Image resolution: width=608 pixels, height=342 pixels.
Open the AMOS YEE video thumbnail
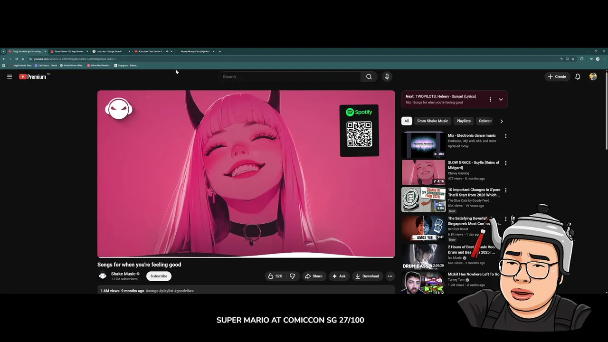point(423,228)
